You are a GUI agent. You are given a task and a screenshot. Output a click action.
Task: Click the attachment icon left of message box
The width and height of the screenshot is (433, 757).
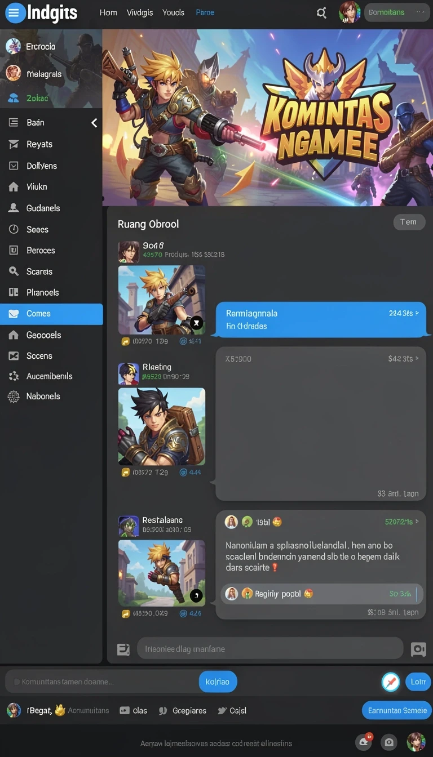point(123,649)
